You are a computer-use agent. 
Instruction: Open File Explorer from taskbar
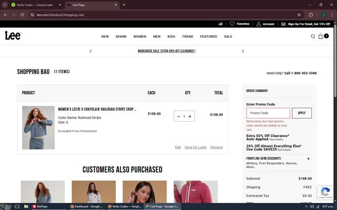tap(26, 206)
